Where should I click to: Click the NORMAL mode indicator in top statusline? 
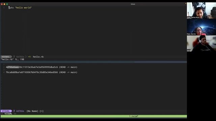(x=6, y=57)
